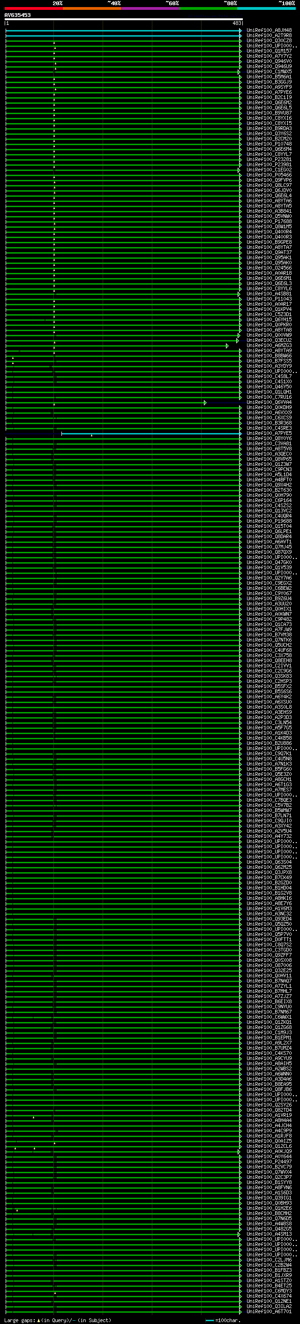300x1324 pixels.
Task: Select the UniRef100_A3B841 label
Action: pyautogui.click(x=269, y=211)
